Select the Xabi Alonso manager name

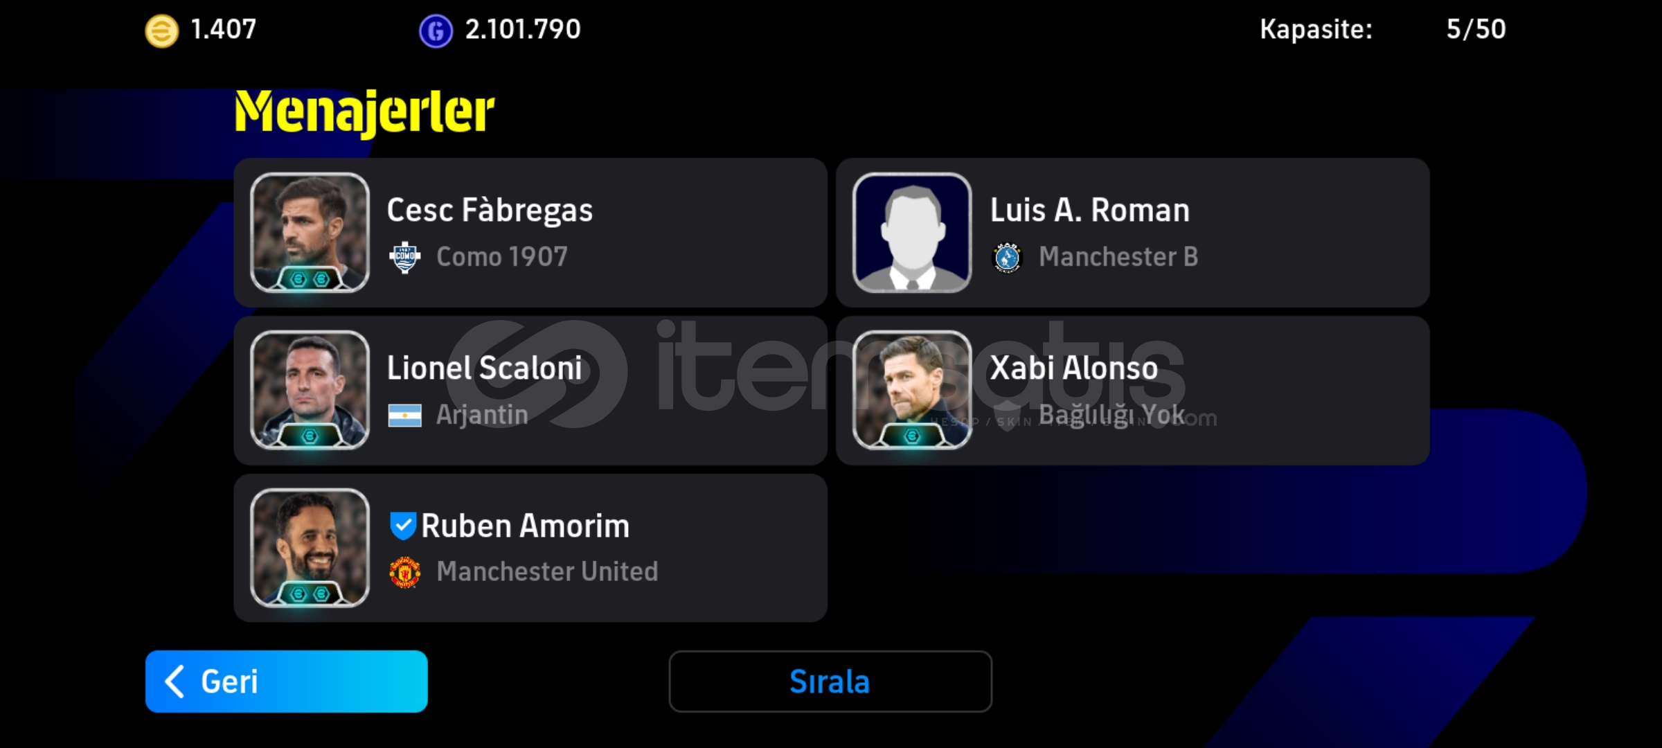tap(1074, 368)
